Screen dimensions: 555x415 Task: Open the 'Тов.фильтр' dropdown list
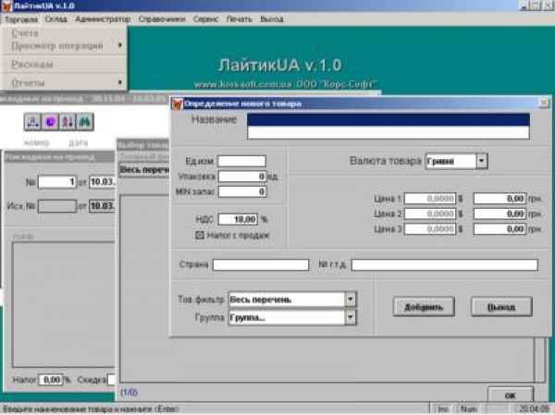coord(350,299)
